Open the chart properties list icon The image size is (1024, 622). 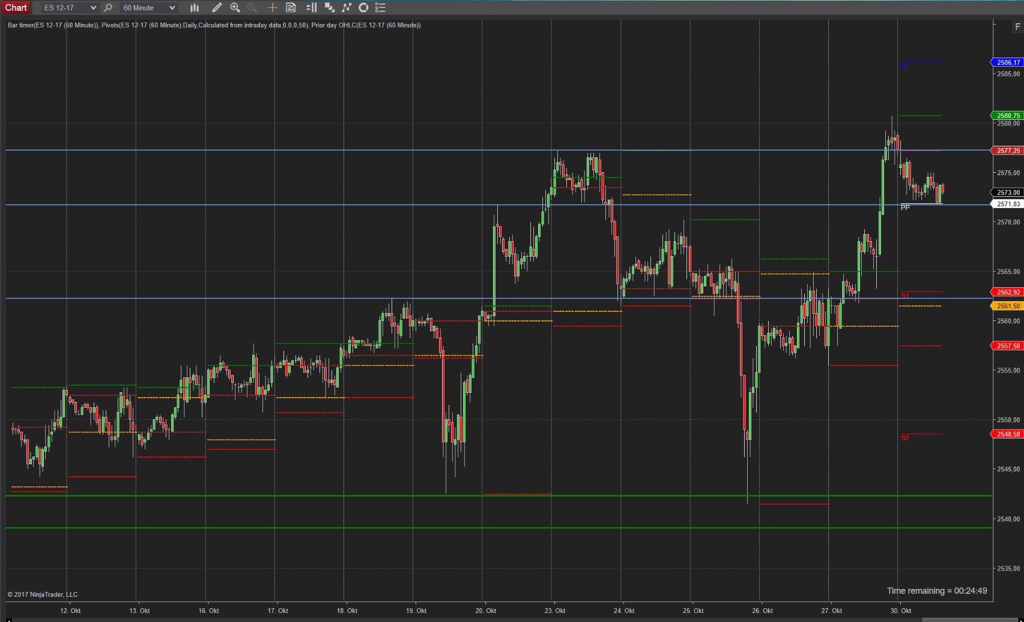[380, 8]
